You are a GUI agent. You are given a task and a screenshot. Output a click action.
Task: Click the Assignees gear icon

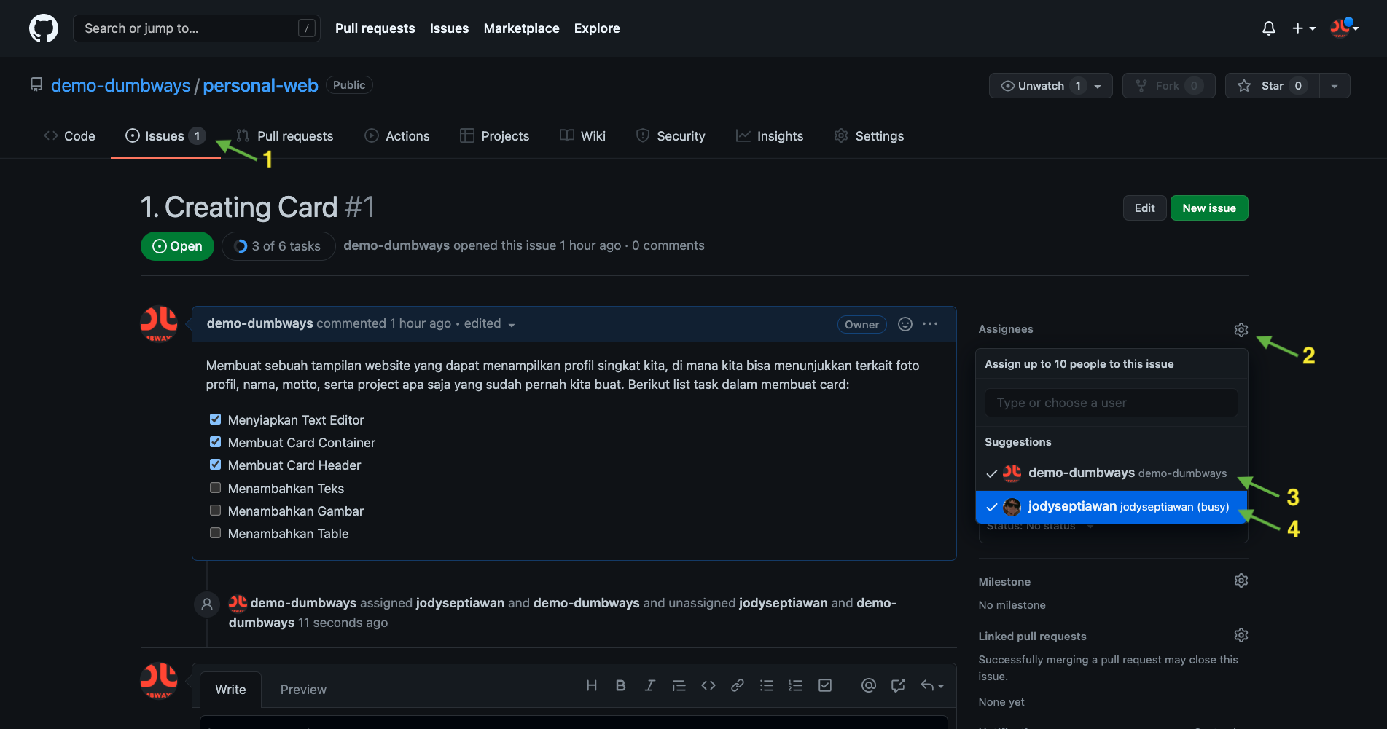(1241, 330)
